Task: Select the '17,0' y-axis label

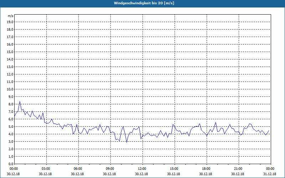Action: tap(10, 37)
